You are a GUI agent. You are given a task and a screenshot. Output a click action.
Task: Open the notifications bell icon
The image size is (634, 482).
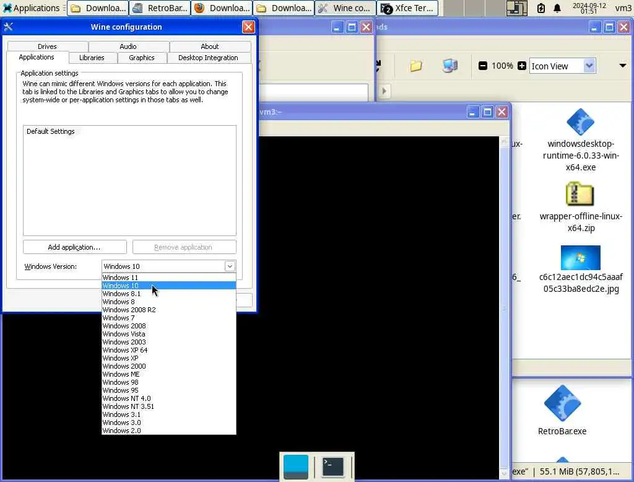557,8
